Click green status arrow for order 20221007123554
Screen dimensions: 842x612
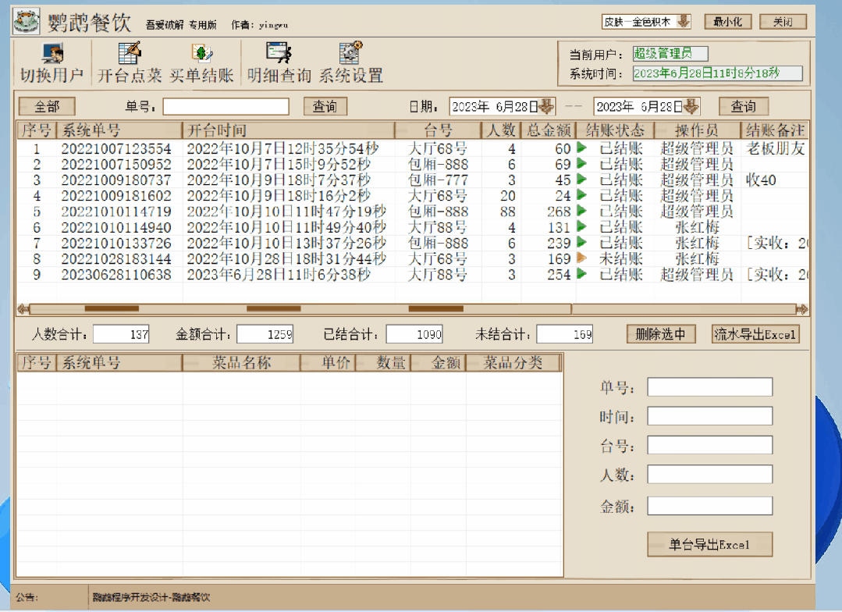point(581,148)
